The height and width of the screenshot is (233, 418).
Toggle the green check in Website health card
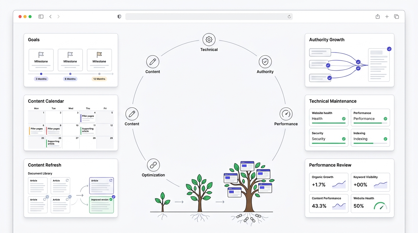coord(344,119)
